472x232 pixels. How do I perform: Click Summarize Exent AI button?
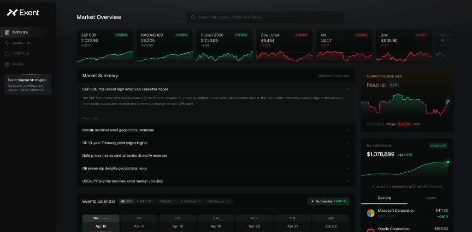(x=328, y=201)
